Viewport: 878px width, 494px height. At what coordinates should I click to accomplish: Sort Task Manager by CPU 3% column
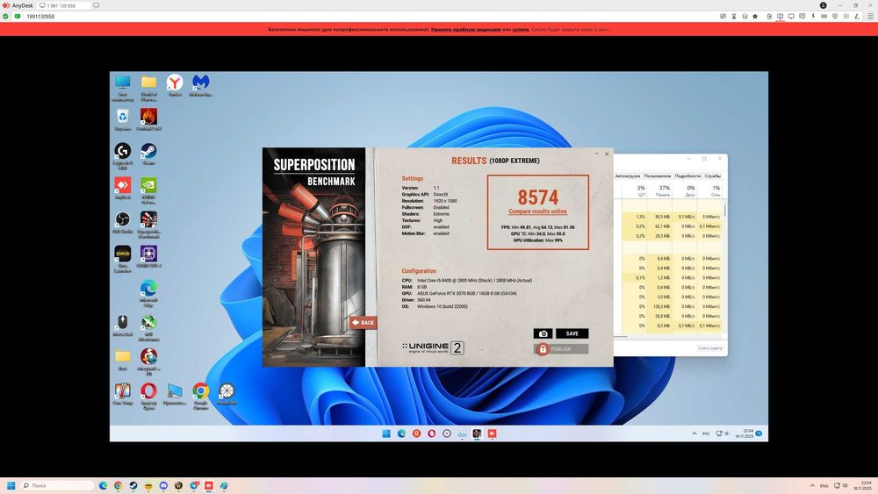635,190
